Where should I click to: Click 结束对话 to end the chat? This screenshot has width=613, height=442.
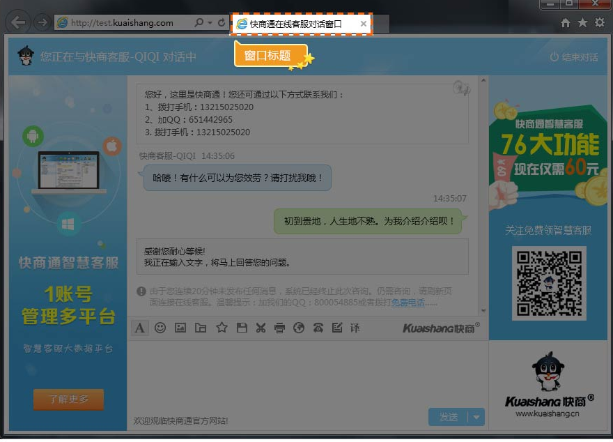574,57
